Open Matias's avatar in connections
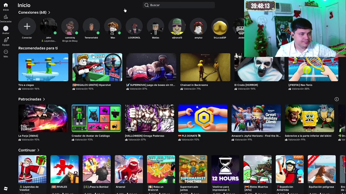 tap(155, 26)
